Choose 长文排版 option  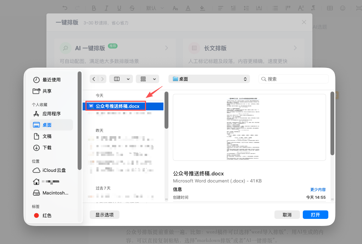(x=244, y=53)
